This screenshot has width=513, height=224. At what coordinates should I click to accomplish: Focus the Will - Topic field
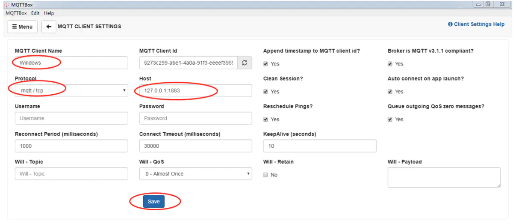[71, 173]
